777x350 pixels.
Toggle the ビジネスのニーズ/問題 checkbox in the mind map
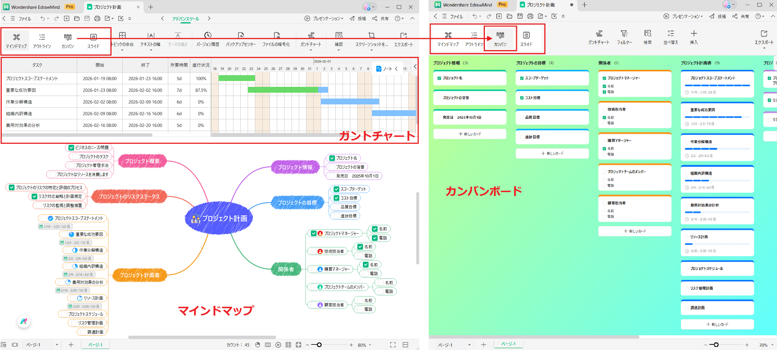click(x=71, y=147)
